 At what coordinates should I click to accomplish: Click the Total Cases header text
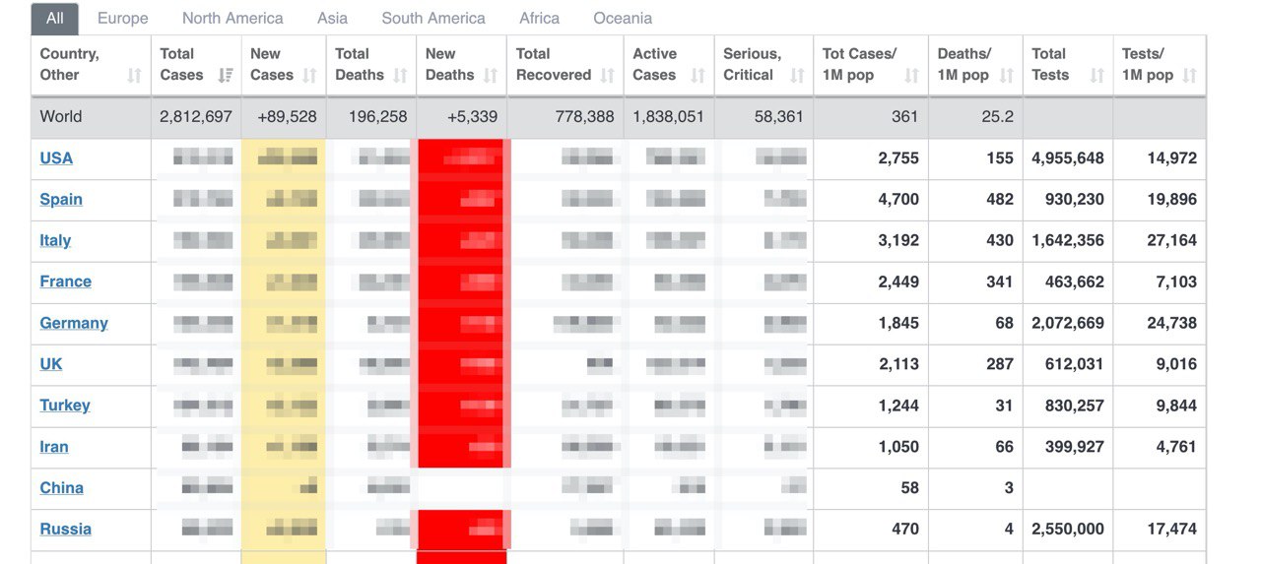181,65
